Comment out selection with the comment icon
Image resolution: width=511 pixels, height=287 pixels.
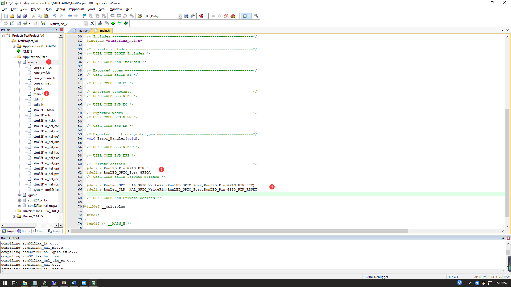point(125,16)
